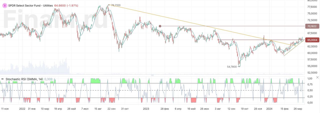
Task: Click the pink X instrument logo icon
Action: [x=5, y=5]
